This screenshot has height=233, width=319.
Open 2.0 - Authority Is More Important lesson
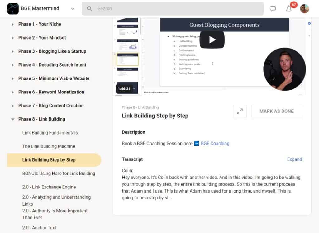(x=55, y=214)
